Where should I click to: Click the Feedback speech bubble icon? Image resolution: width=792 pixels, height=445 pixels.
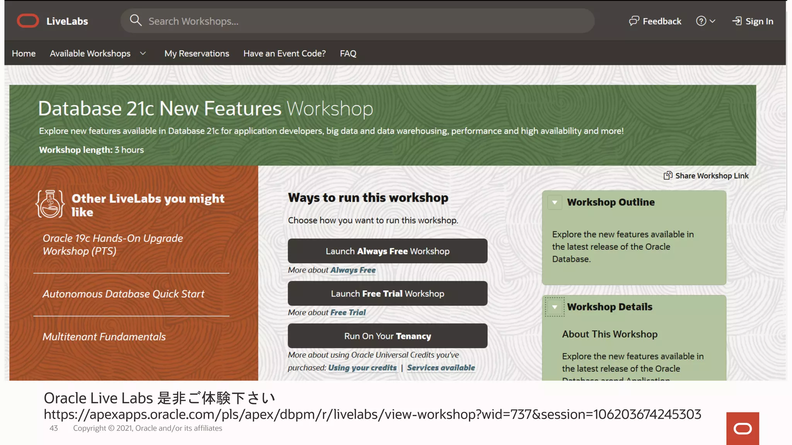point(634,21)
